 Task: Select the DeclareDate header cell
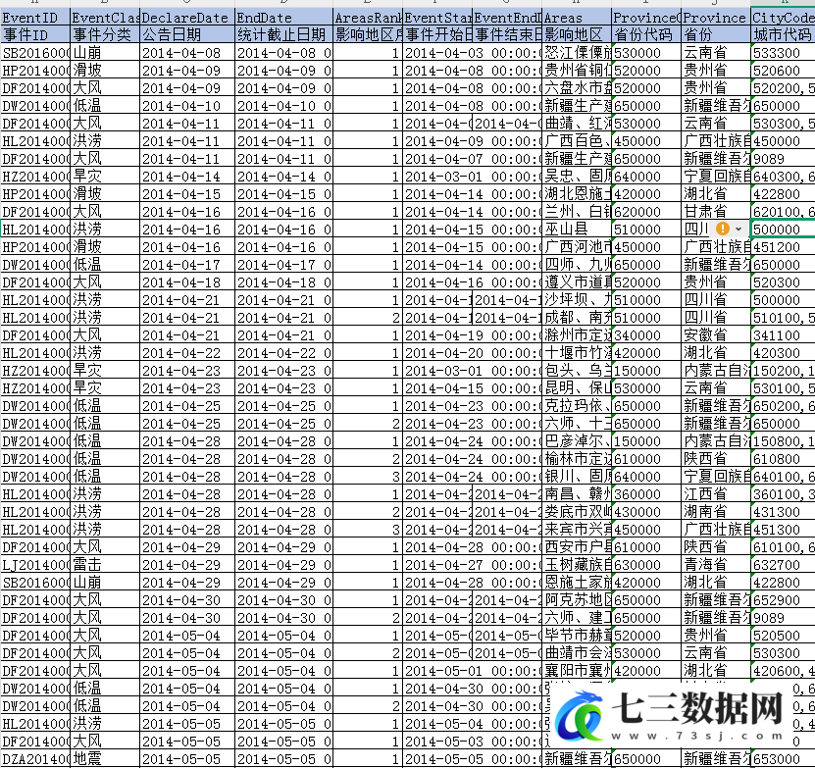coord(187,17)
